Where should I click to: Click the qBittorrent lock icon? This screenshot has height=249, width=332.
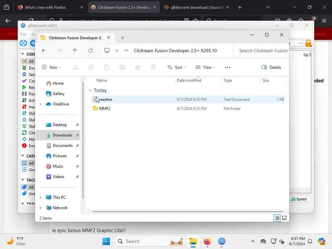[x=309, y=43]
